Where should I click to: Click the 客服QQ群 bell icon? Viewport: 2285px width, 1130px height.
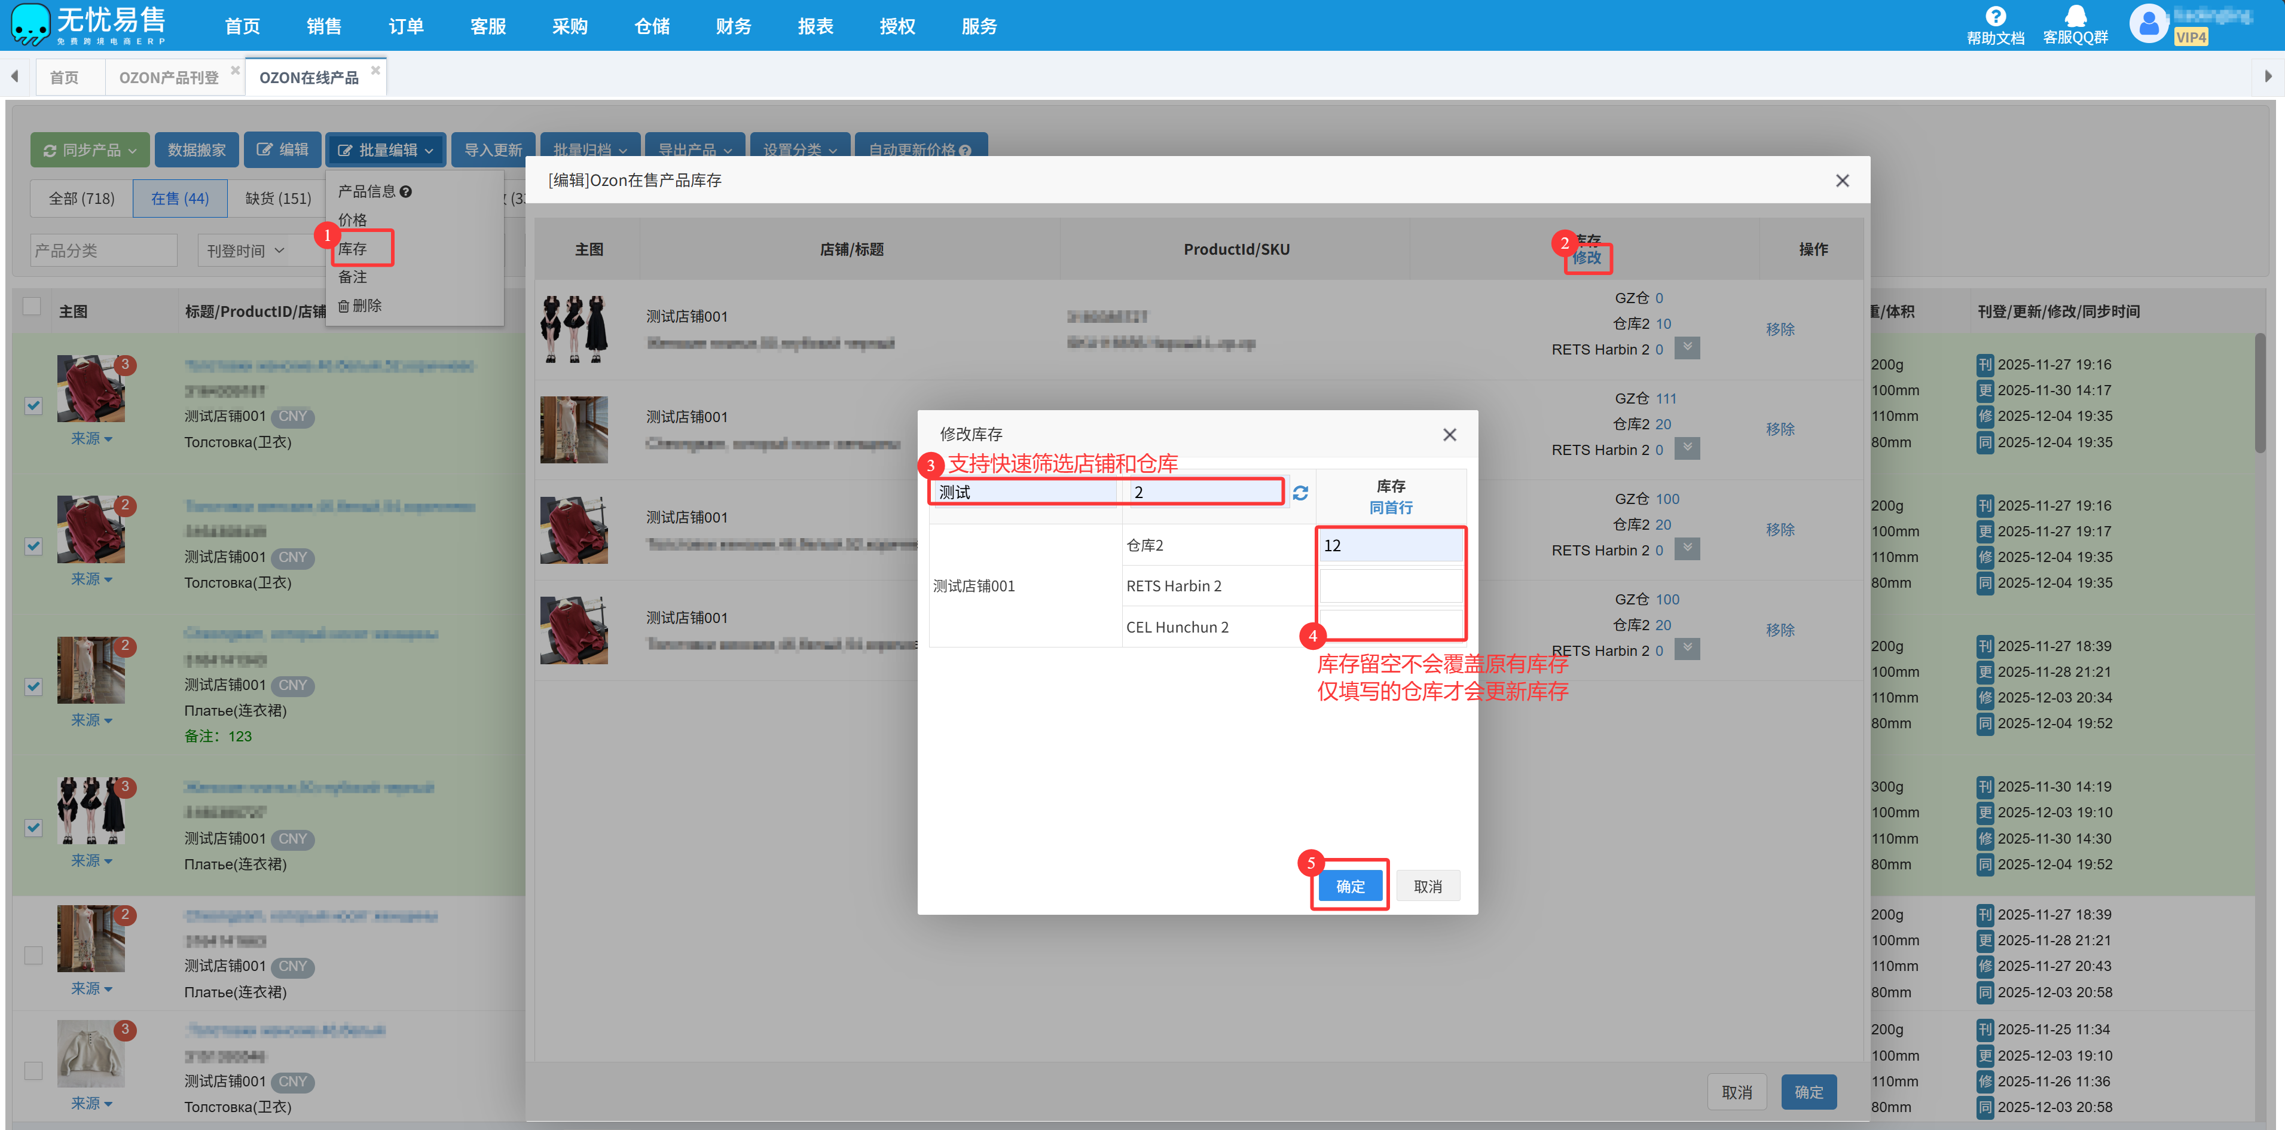pos(2075,16)
